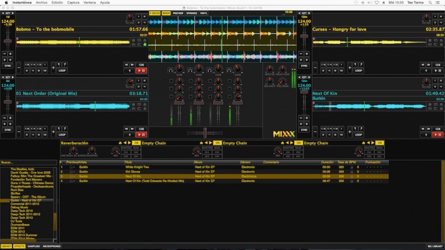
Task: Open BIG LIBRARY view
Action: click(x=435, y=247)
